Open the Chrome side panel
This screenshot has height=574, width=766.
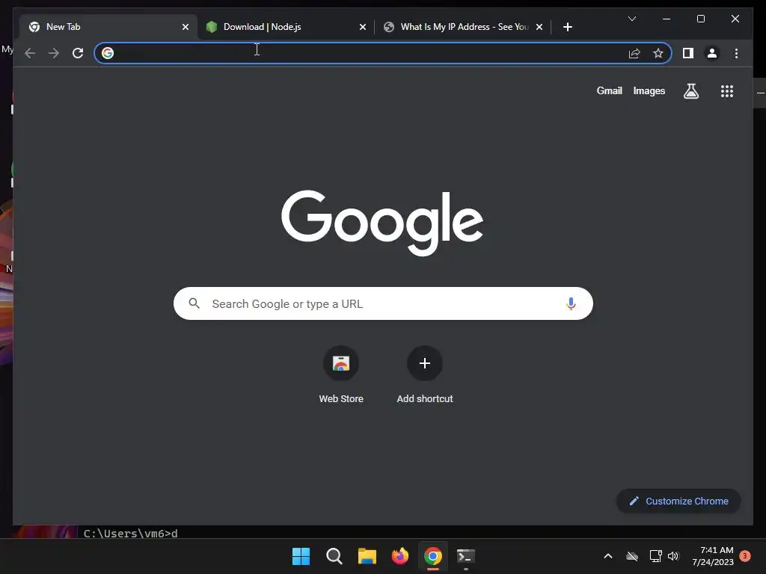(x=688, y=53)
